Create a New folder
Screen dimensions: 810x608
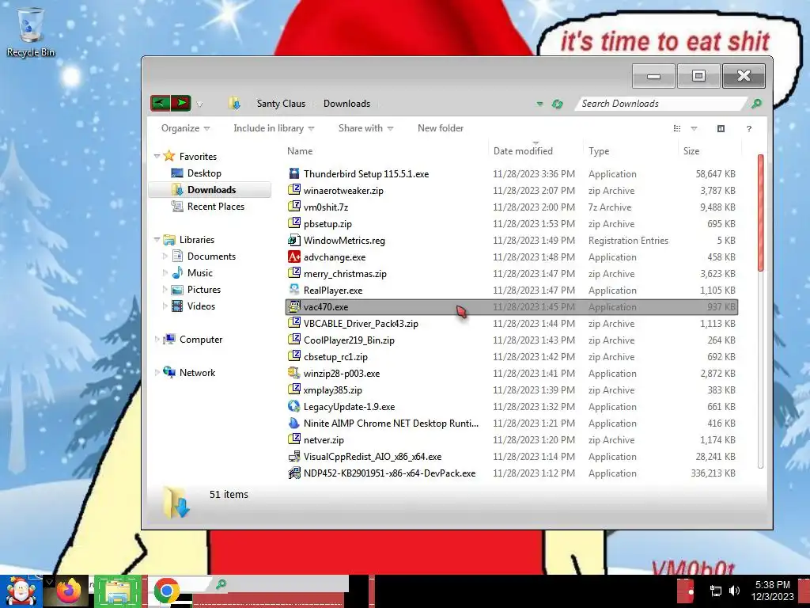[440, 128]
